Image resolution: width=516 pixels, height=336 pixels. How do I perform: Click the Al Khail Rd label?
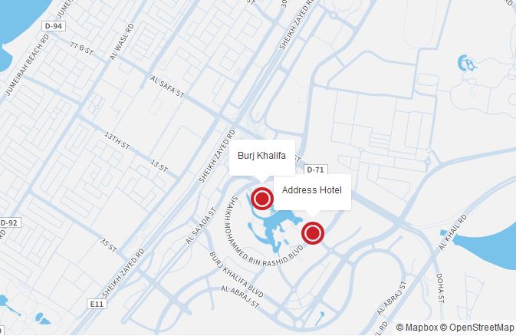[x=453, y=232]
